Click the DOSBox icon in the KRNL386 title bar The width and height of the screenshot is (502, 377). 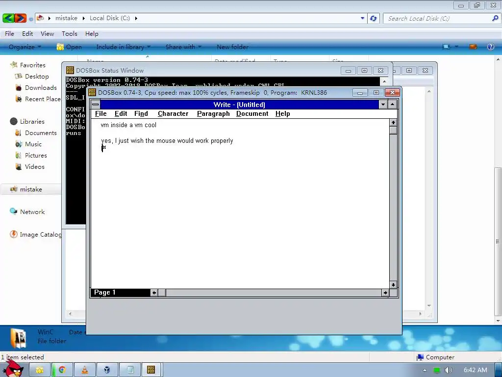(x=92, y=93)
